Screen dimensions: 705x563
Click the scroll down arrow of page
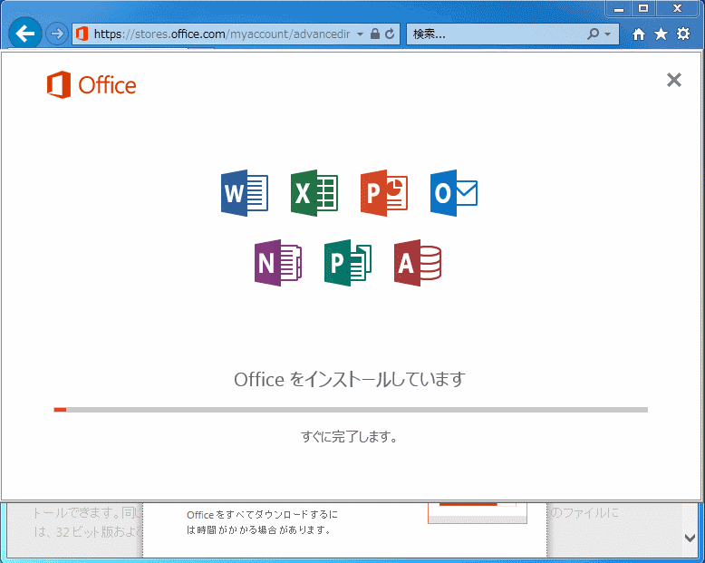click(690, 538)
